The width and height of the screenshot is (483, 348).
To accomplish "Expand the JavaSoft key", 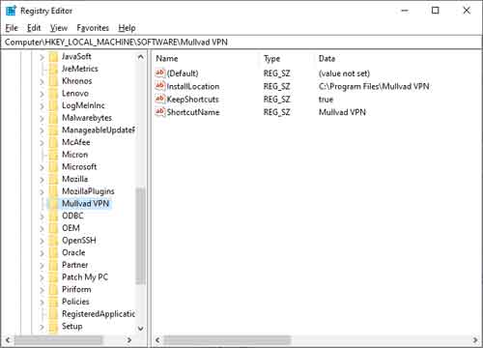I will pos(42,57).
